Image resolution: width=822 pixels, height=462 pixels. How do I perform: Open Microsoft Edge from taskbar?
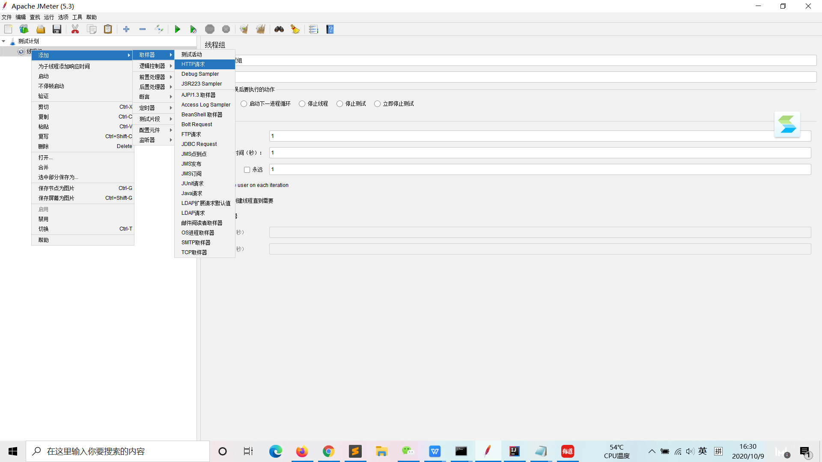[275, 451]
